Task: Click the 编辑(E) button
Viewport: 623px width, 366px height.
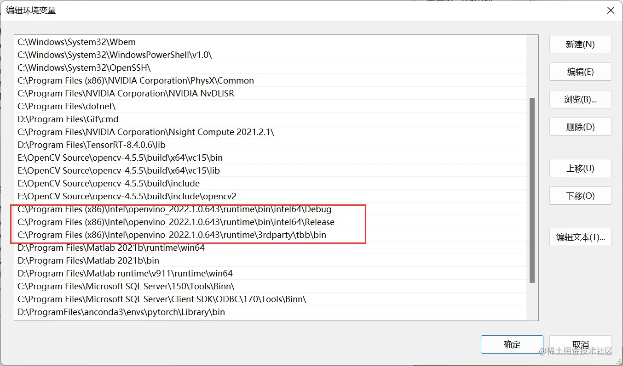Action: tap(580, 72)
